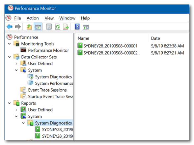Screen dimensions: 194x145
Task: Open report SYDNEY28_20190508-000001 in list
Action: [110, 46]
